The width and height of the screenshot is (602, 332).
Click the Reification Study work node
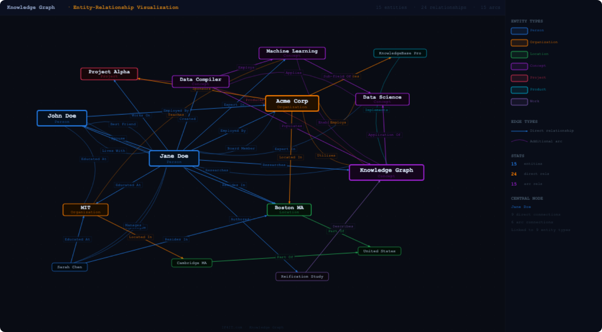point(302,276)
